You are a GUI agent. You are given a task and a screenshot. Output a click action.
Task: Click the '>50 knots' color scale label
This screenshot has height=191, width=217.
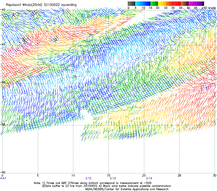[208, 8]
